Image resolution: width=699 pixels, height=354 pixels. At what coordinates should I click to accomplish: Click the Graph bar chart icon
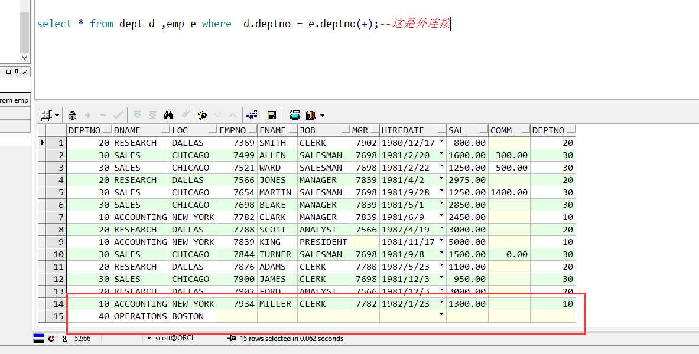pos(311,115)
